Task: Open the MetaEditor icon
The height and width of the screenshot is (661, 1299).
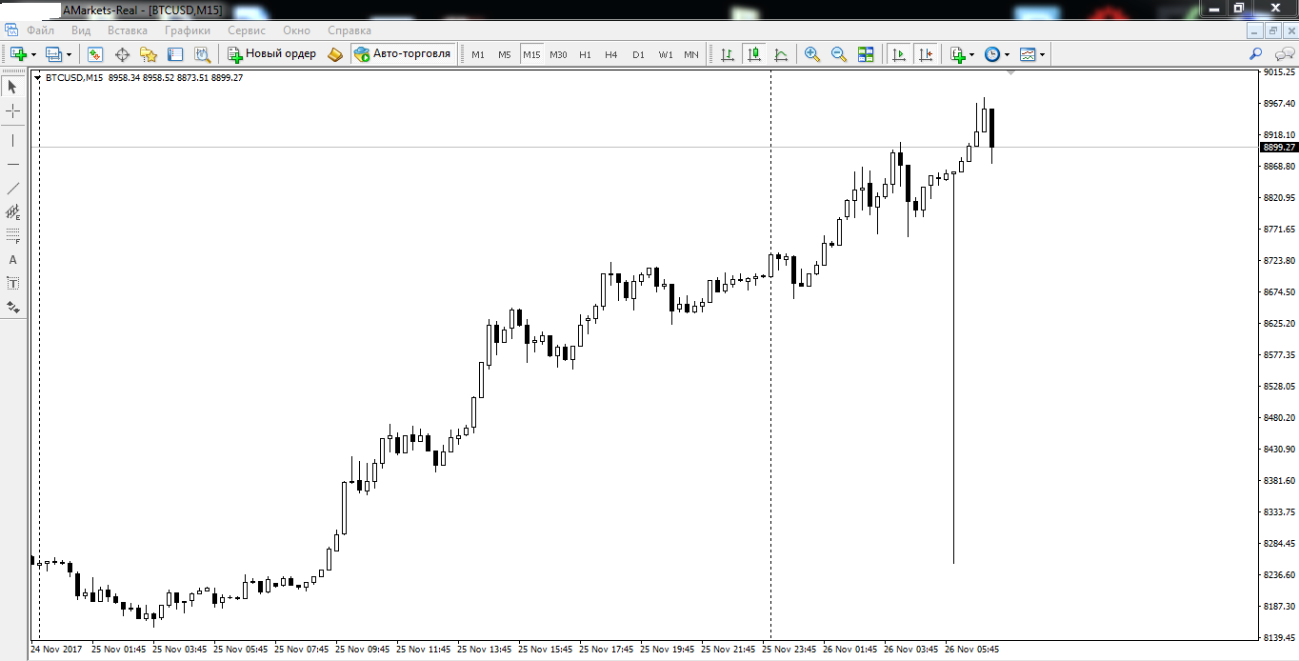Action: click(x=335, y=54)
